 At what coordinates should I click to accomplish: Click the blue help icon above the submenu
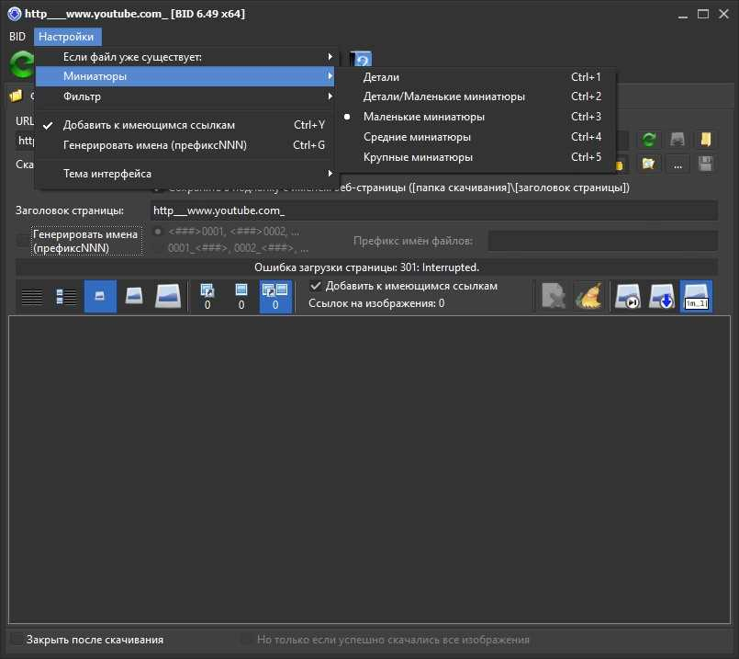[x=362, y=60]
